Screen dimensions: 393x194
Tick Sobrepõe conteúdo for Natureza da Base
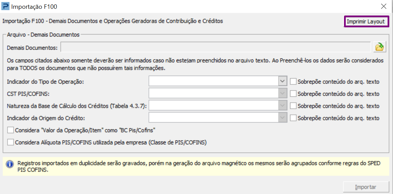[293, 106]
